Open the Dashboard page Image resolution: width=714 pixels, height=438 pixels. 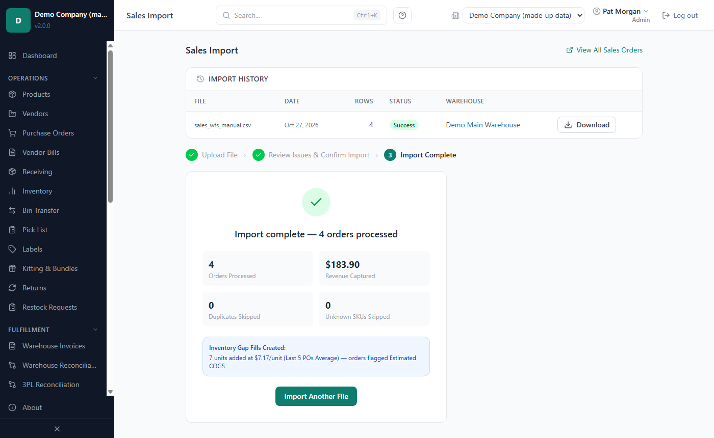[53, 56]
